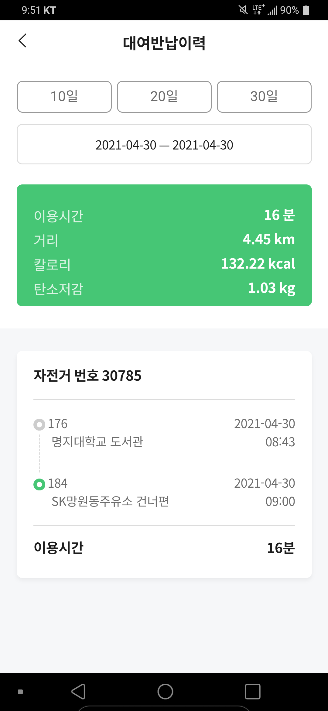328x711 pixels.
Task: Tap the green return station marker icon
Action: click(39, 484)
